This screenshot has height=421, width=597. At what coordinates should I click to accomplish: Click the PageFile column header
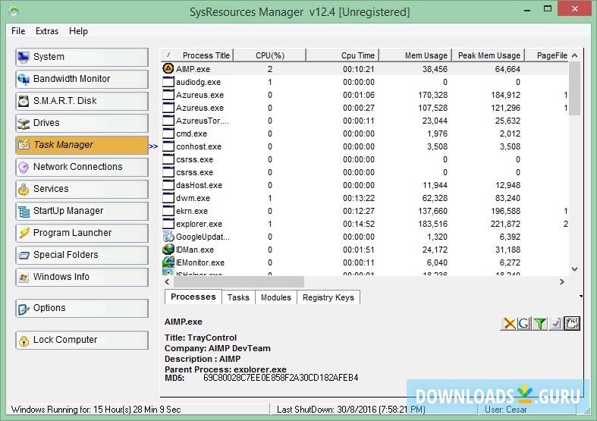tap(547, 55)
